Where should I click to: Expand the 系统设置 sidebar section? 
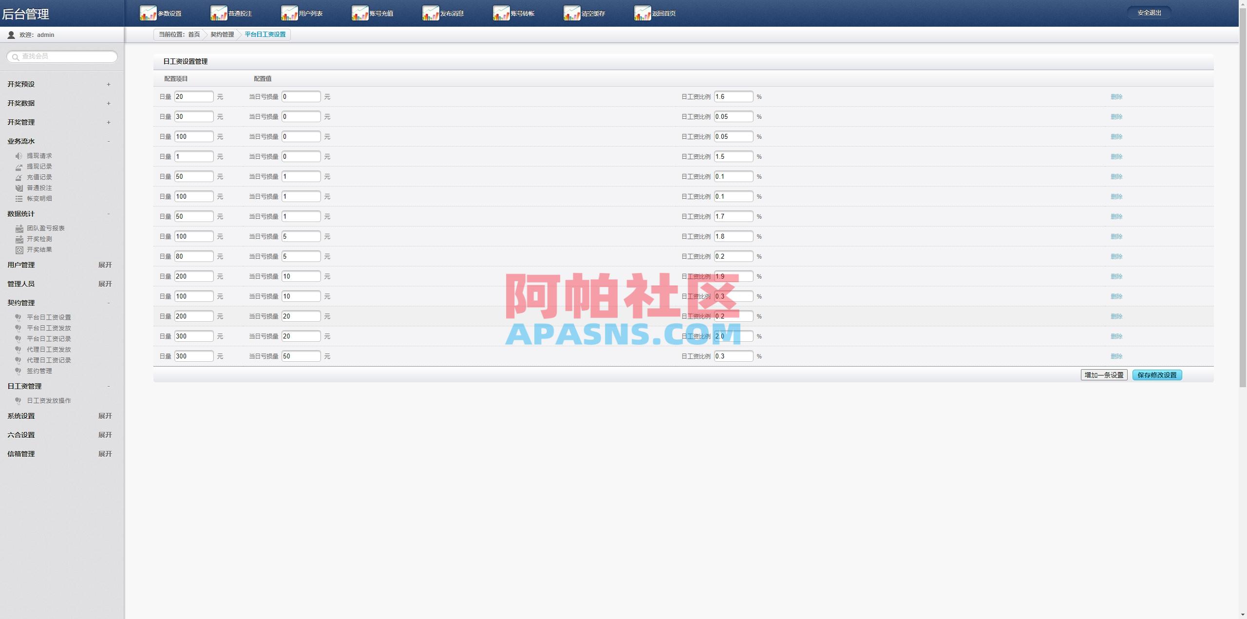coord(105,416)
